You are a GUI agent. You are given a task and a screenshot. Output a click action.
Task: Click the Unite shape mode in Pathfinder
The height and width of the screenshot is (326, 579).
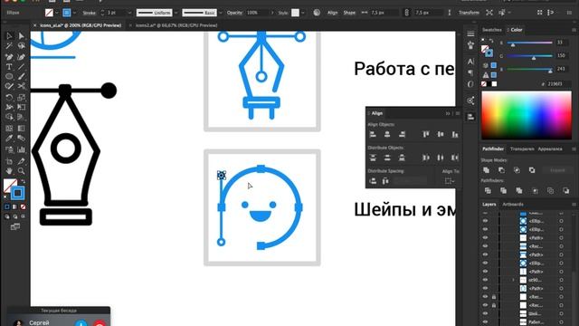click(487, 170)
